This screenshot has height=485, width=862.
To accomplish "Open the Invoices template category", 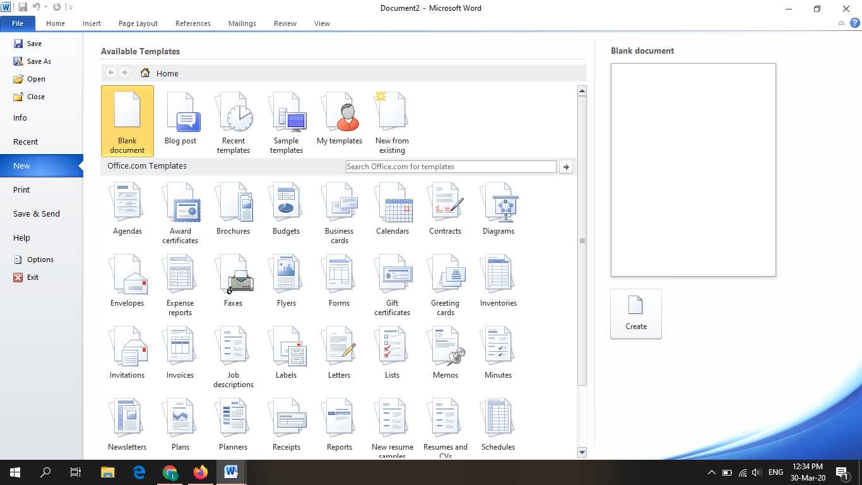I will [x=180, y=353].
